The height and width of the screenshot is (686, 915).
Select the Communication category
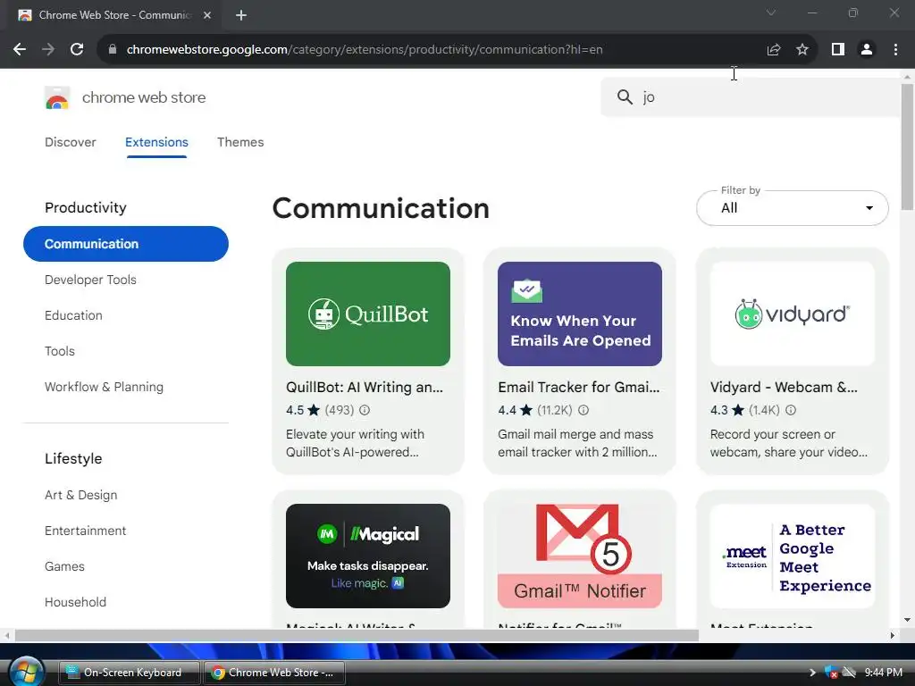tap(125, 244)
